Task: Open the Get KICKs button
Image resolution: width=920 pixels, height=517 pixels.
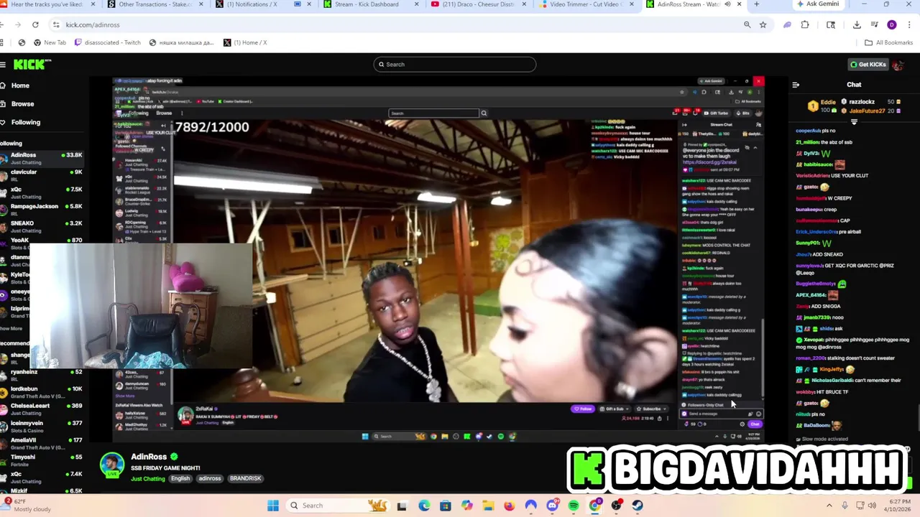Action: 868,65
